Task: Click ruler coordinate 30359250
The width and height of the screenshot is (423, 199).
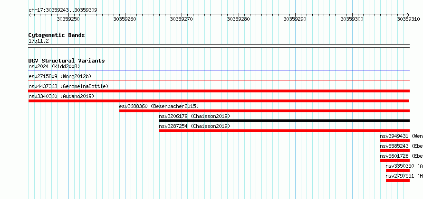Action: (68, 19)
